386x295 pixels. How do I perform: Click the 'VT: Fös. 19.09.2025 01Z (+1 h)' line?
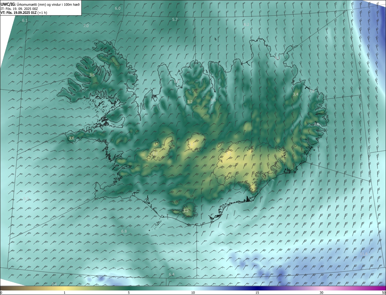coord(24,13)
